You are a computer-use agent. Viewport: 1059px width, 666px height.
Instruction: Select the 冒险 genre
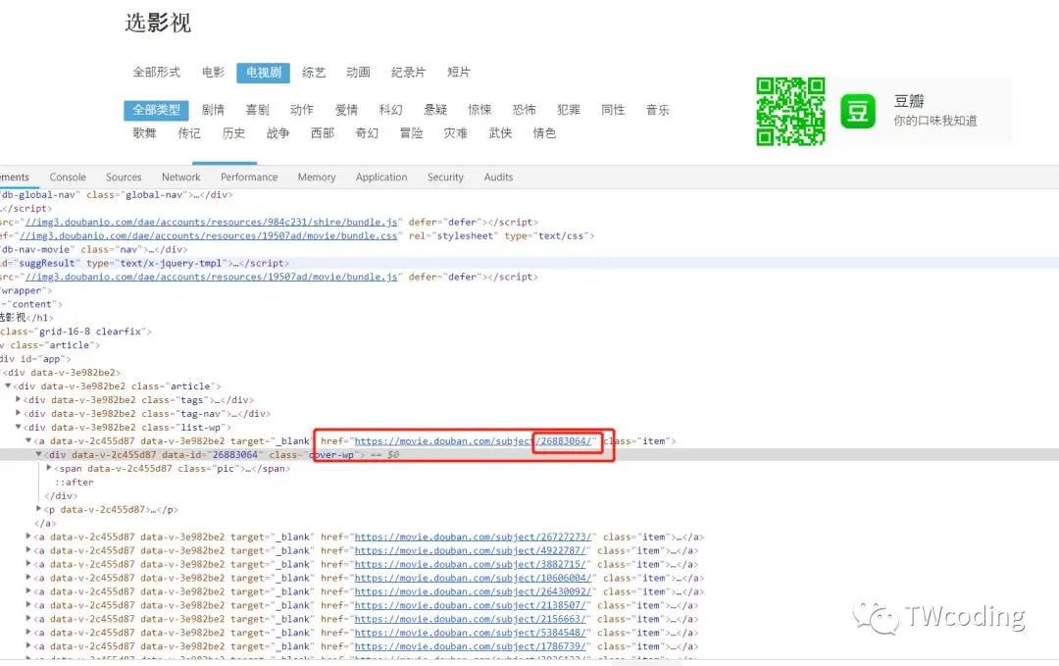pyautogui.click(x=411, y=133)
